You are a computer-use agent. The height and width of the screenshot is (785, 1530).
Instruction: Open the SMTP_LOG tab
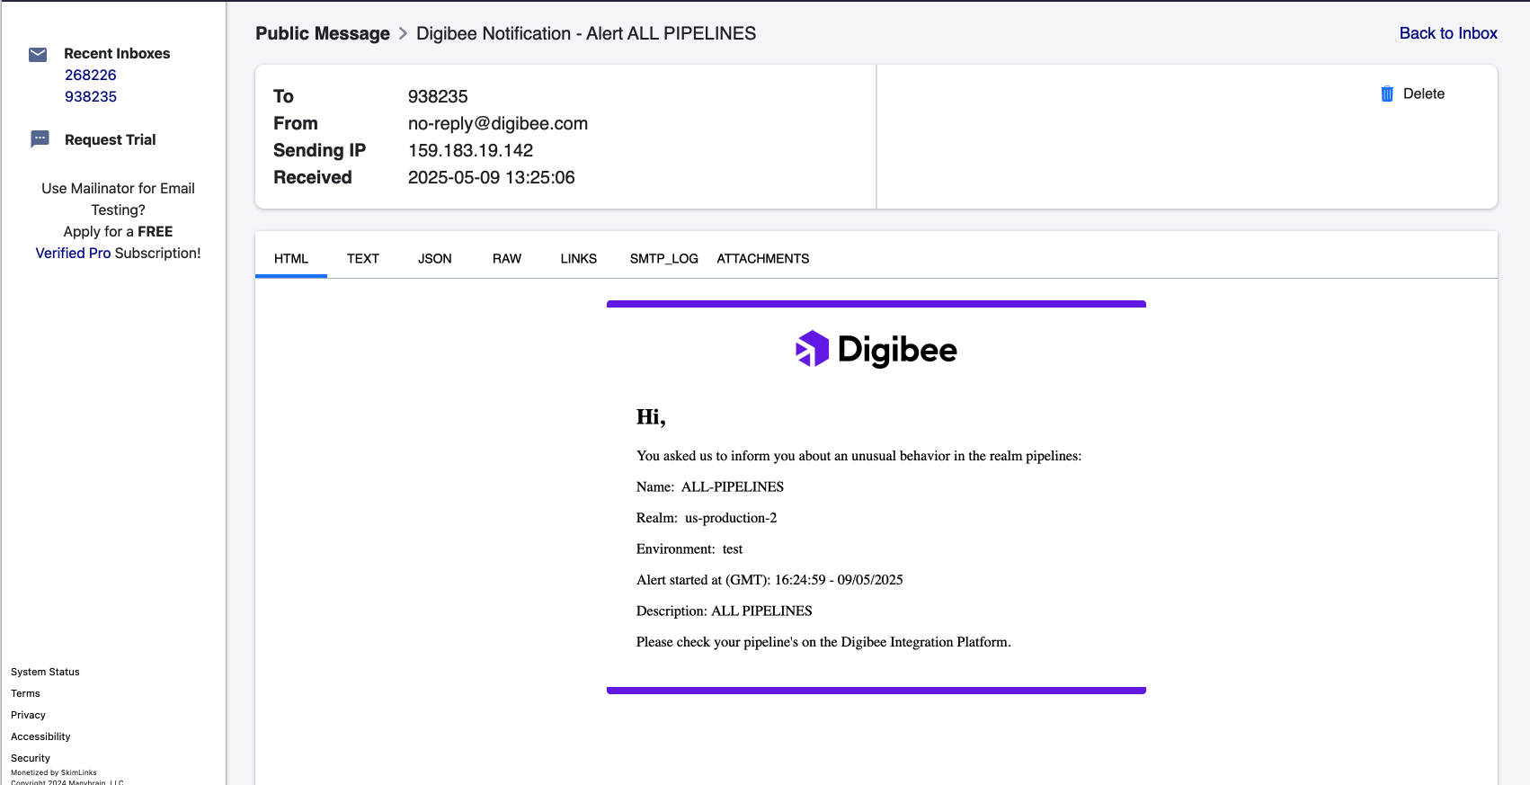663,259
